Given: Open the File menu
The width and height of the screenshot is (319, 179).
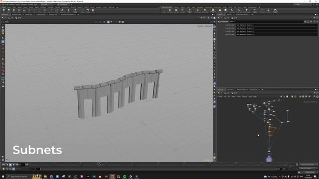Looking at the screenshot, I should click(x=3, y=4).
